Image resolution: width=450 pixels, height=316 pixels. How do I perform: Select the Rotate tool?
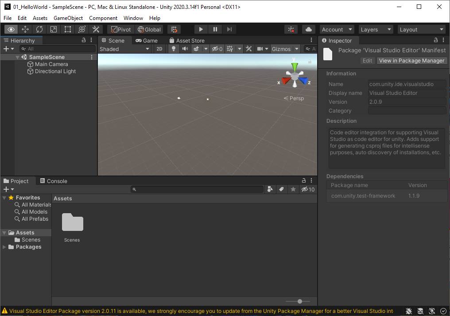(x=39, y=29)
